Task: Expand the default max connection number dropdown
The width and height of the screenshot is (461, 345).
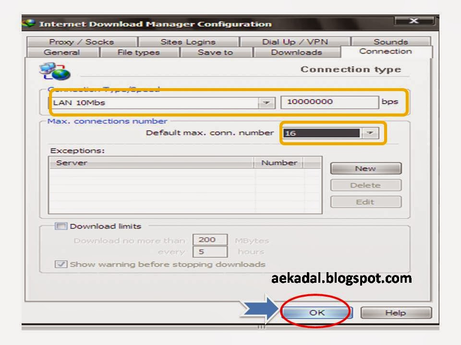Action: tap(370, 133)
